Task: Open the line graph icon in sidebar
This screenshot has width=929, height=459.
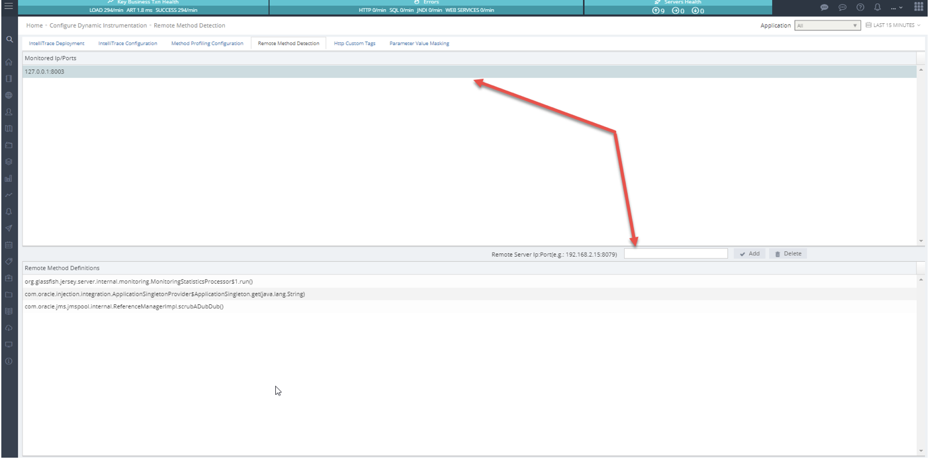Action: pyautogui.click(x=9, y=195)
